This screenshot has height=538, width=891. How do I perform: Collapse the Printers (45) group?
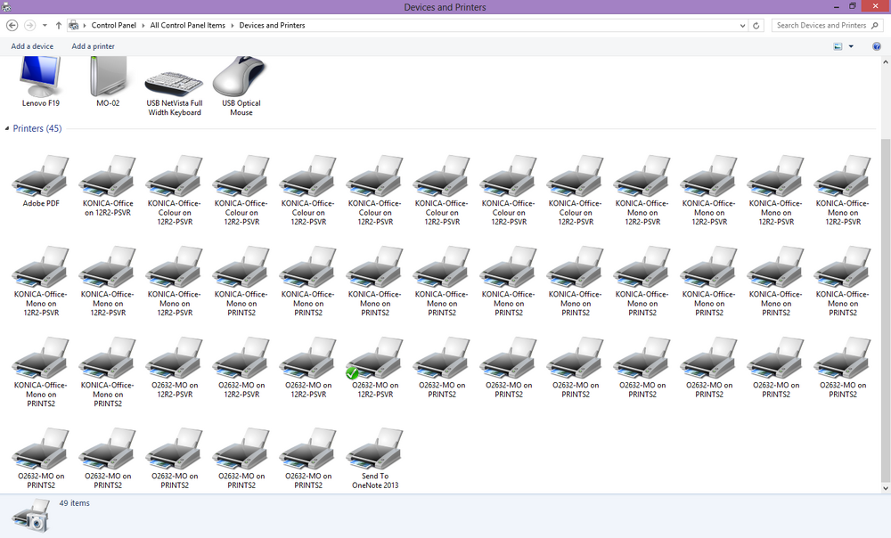pos(7,128)
